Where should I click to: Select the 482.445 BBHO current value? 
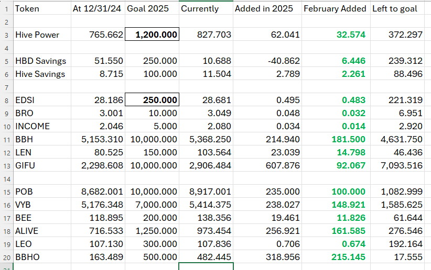(x=206, y=257)
